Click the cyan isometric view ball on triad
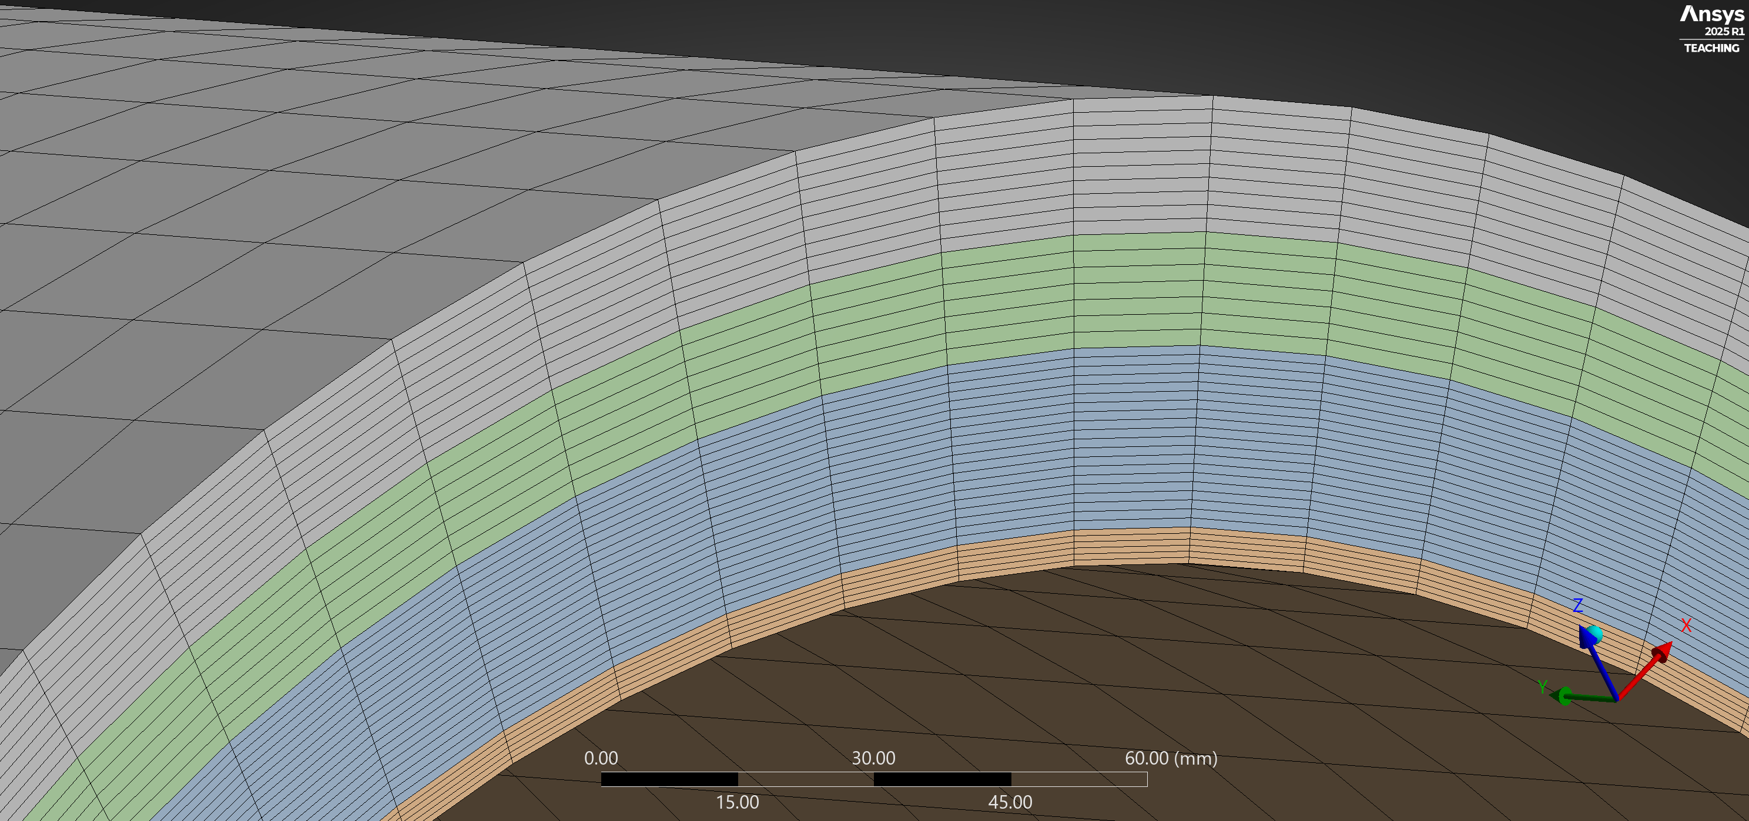1749x821 pixels. tap(1596, 634)
